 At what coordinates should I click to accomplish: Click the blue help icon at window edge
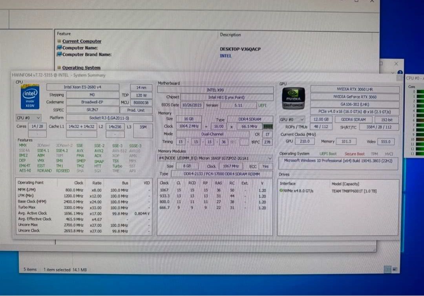click(400, 72)
